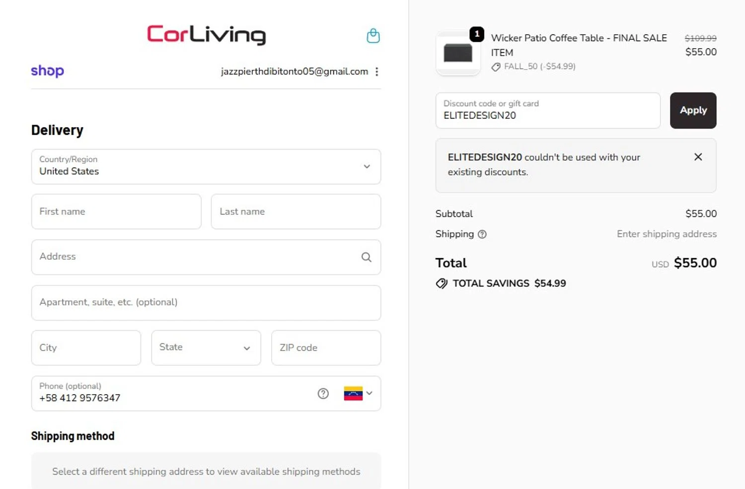Focus the Address field
This screenshot has width=745, height=489.
(x=206, y=257)
